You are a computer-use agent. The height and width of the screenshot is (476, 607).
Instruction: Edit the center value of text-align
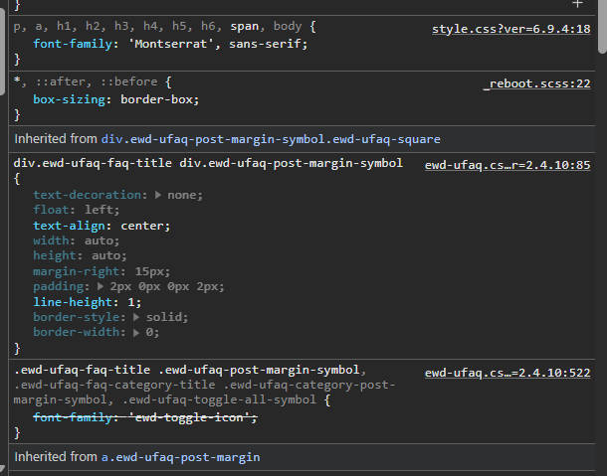142,226
